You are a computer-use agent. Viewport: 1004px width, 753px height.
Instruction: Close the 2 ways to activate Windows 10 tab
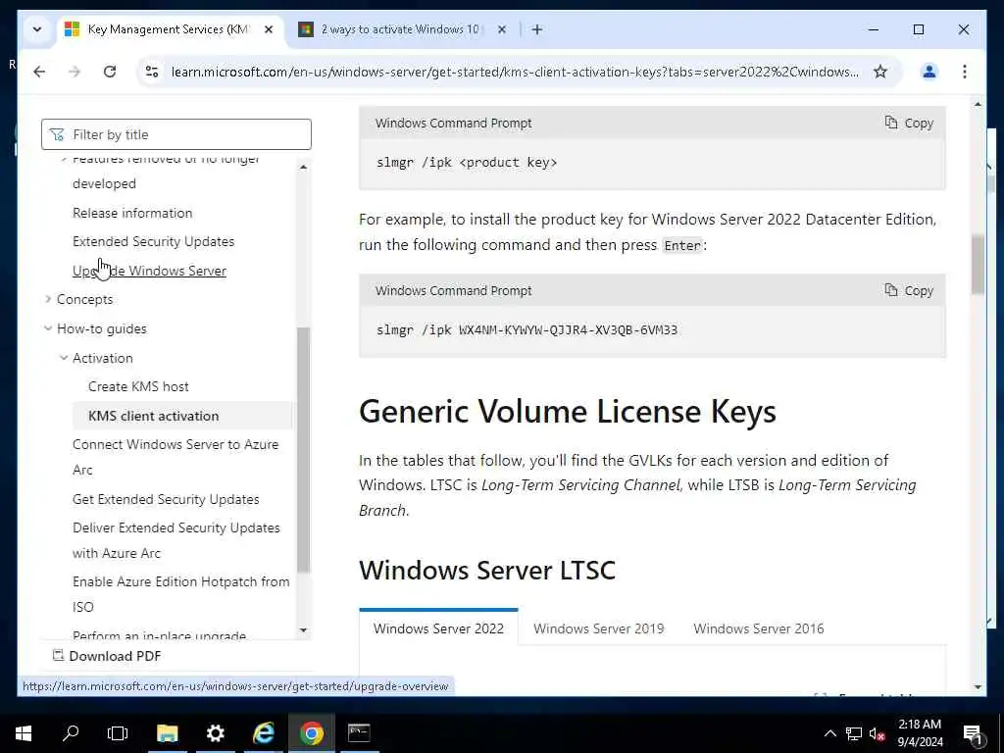[x=502, y=29]
